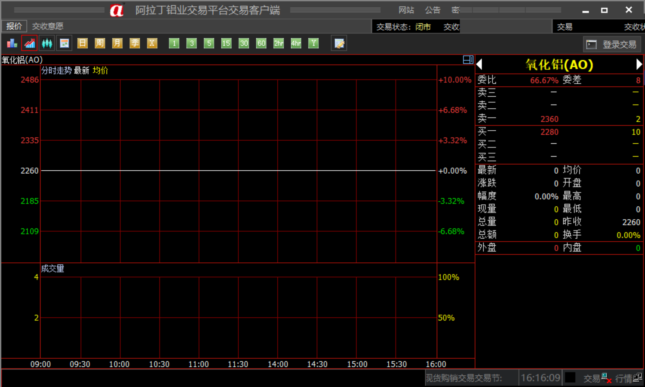This screenshot has width=645, height=387.
Task: Select the 60-minute chart interval
Action: click(x=261, y=43)
